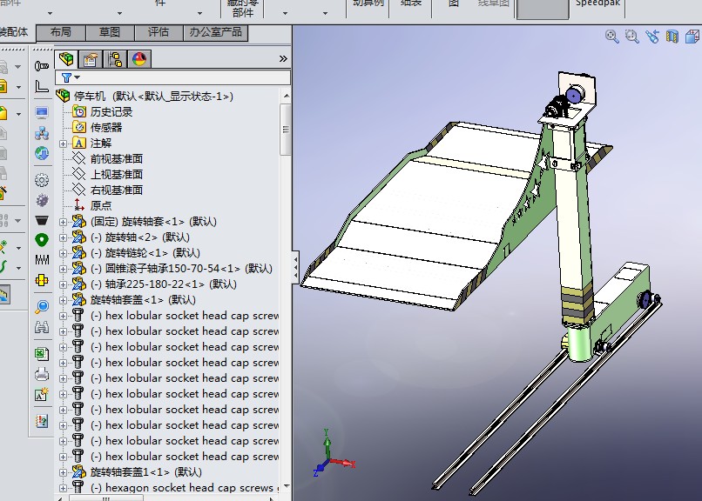Switch to the PropertyManager tab icon
The image size is (702, 501).
(x=91, y=59)
